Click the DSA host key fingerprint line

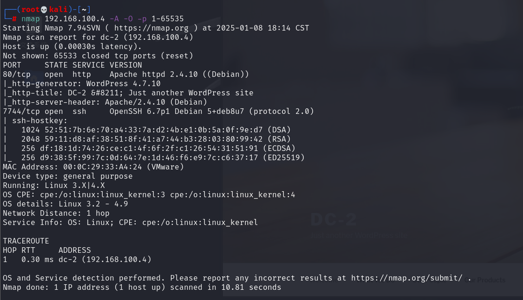pos(156,130)
